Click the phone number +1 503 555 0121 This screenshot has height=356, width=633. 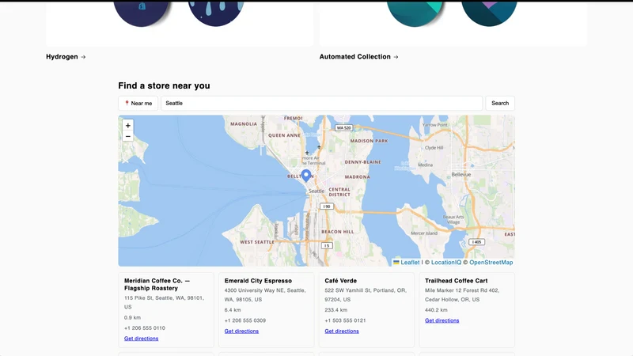click(345, 320)
